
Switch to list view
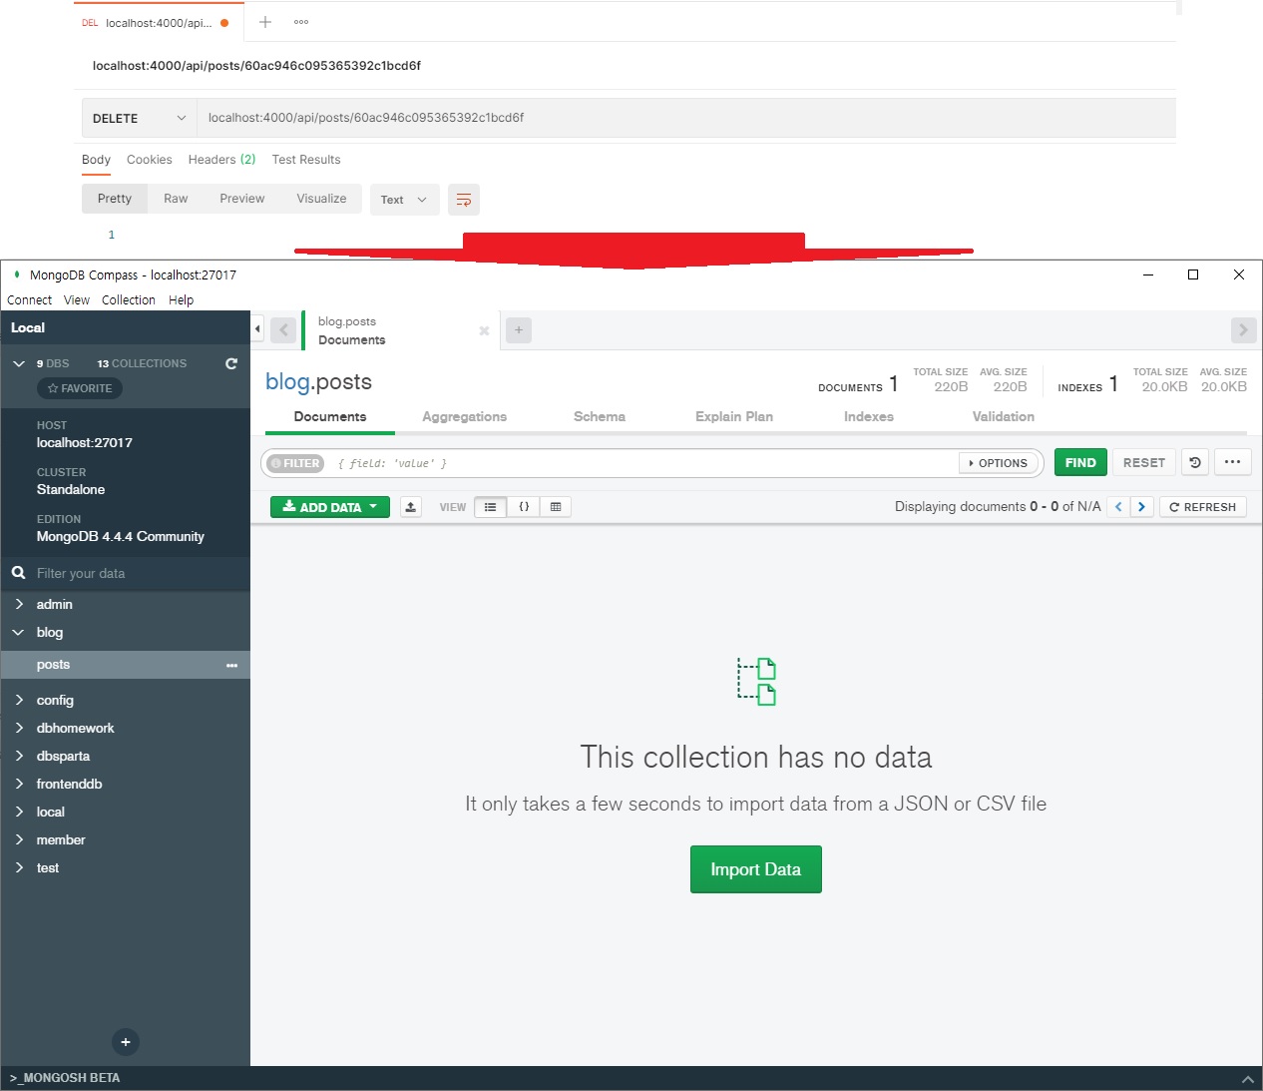coord(490,507)
